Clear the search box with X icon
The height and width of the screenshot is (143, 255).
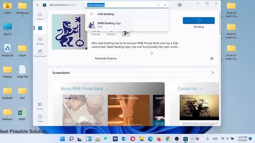coord(158,5)
